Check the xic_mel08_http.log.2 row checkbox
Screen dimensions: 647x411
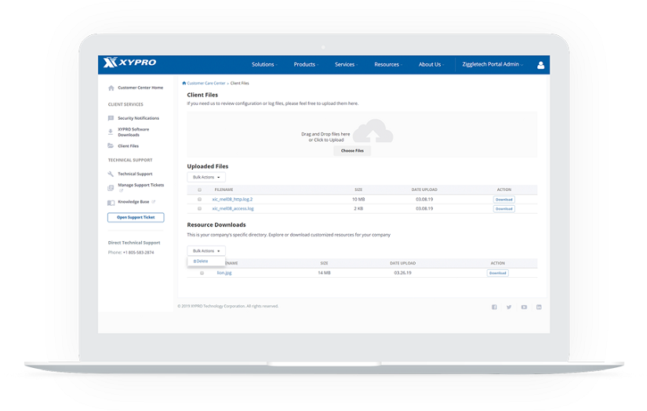point(200,200)
